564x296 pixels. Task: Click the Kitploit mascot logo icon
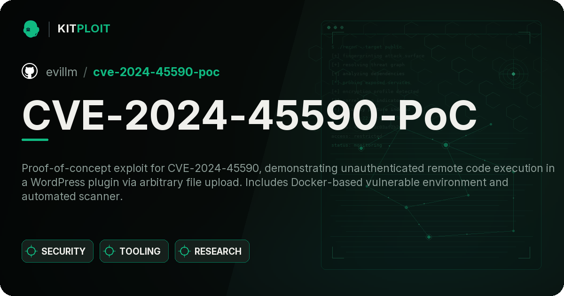pyautogui.click(x=31, y=29)
